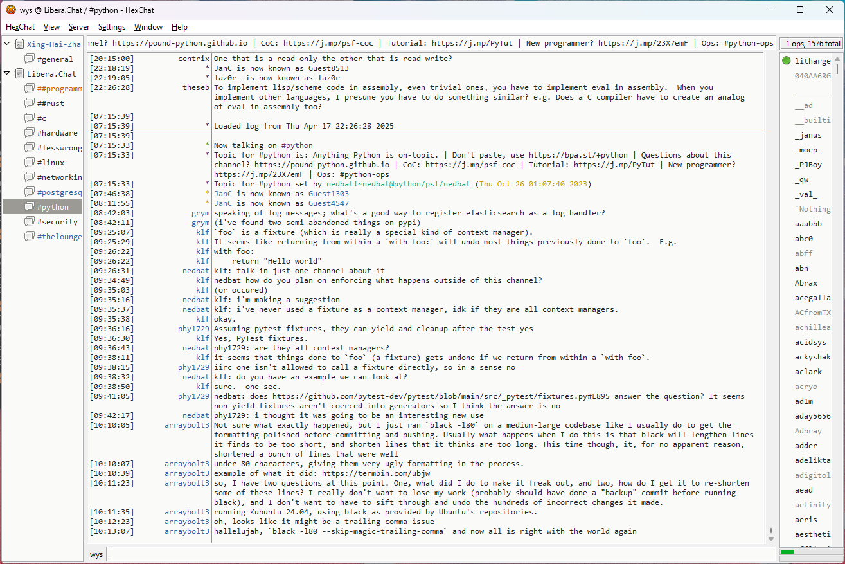Screen dimensions: 845x564
Task: Click the server icon for Xing-Hai-Zhan
Action: pos(19,44)
